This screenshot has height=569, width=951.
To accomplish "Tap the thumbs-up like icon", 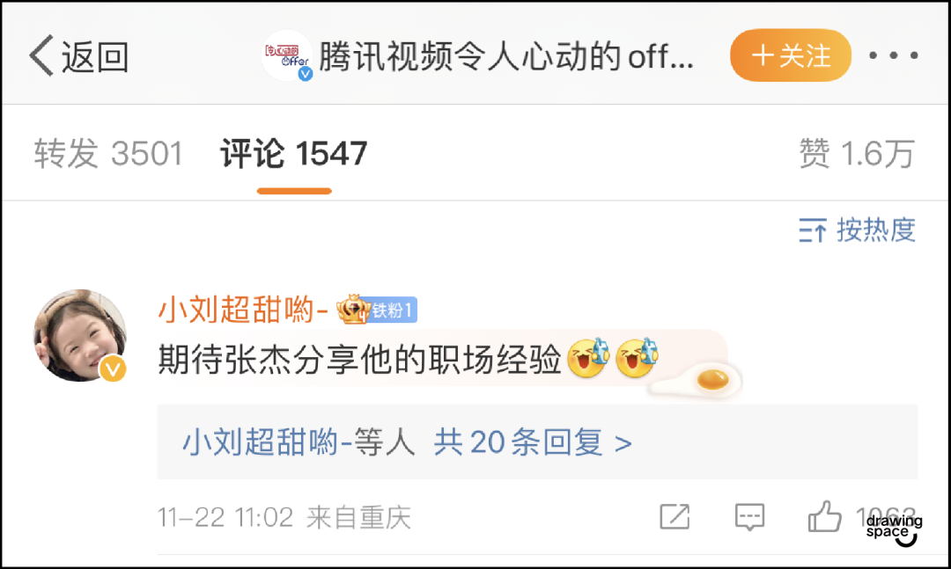I will coord(825,517).
